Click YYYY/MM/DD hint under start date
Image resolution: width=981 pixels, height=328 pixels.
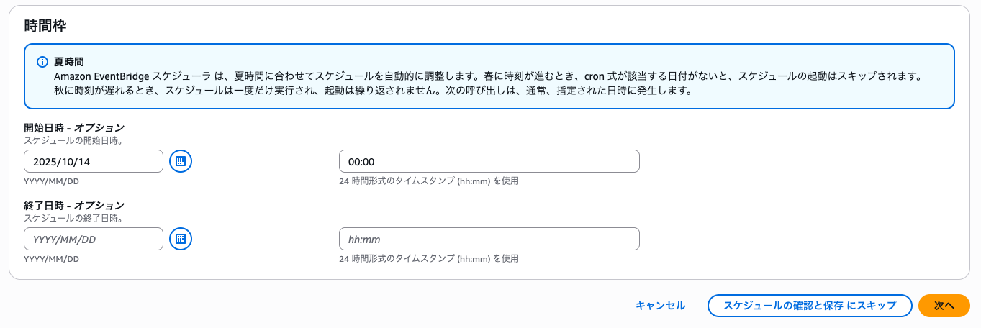point(52,181)
